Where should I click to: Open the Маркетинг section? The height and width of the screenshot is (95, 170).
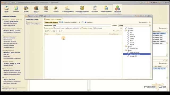click(x=16, y=9)
